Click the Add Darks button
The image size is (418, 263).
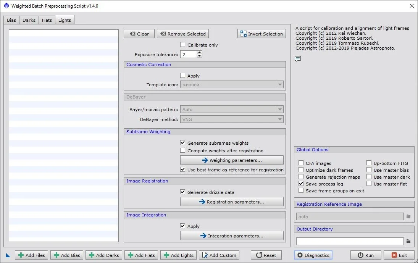104,255
